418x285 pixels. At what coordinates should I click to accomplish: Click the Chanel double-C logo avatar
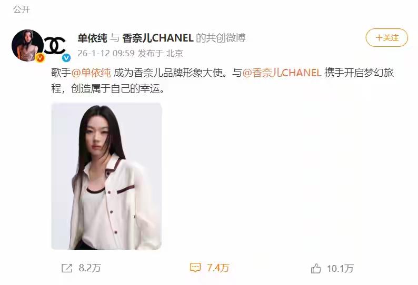(55, 46)
